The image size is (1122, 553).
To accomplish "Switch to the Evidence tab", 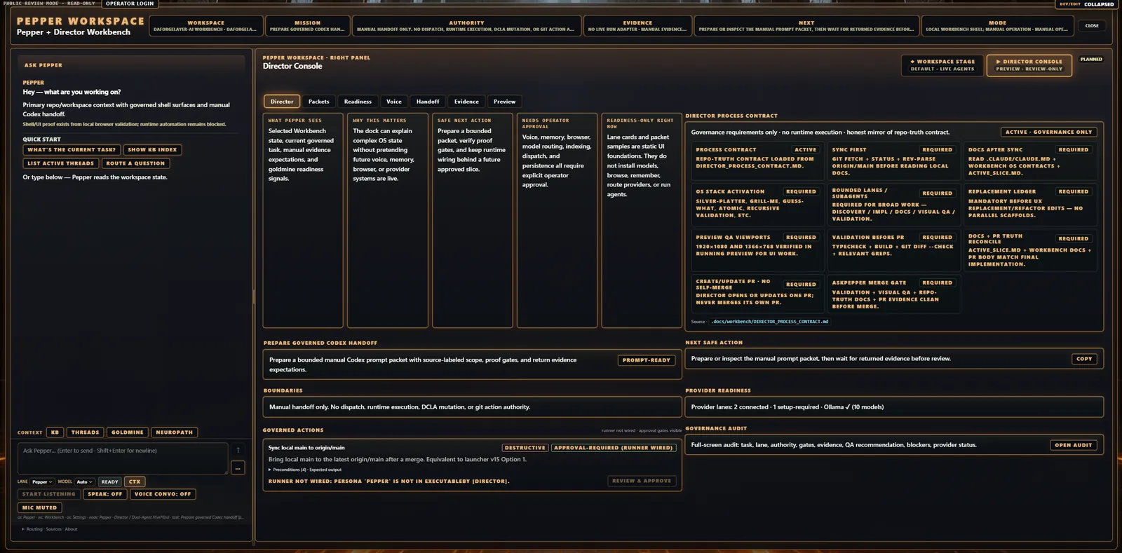I will pos(466,102).
